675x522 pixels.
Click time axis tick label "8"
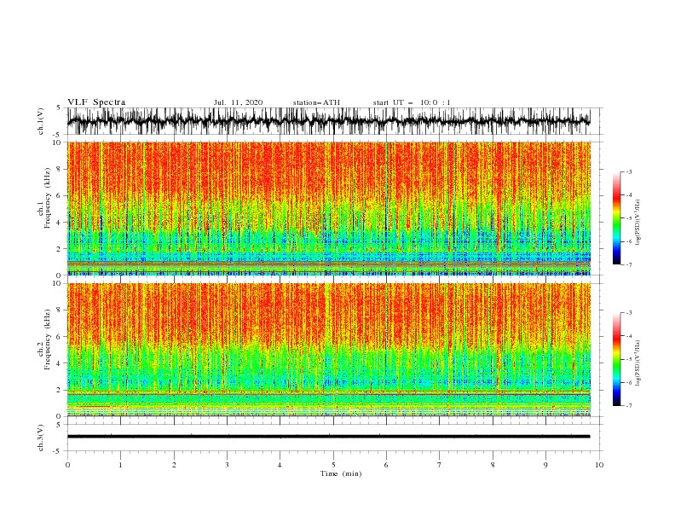click(493, 465)
